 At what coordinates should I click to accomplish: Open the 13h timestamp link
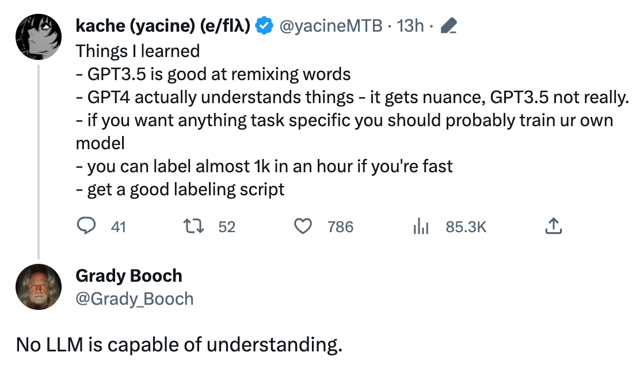410,26
